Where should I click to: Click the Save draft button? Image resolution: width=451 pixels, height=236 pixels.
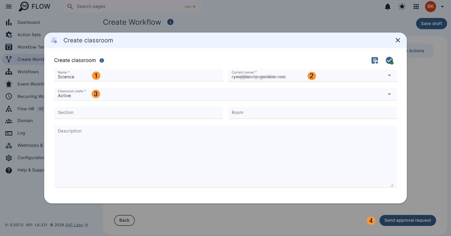(431, 24)
